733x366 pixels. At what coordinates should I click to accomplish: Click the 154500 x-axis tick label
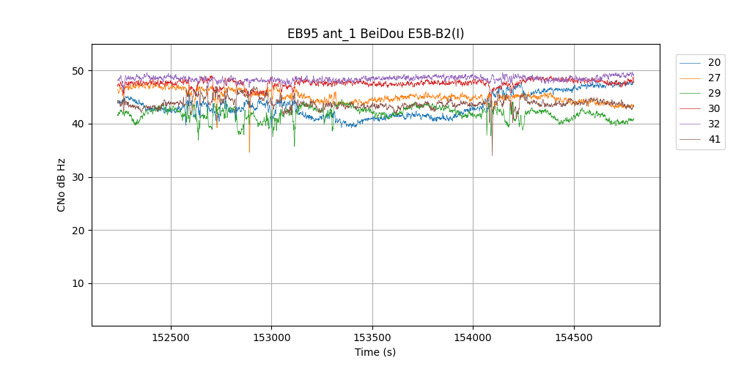pos(573,338)
